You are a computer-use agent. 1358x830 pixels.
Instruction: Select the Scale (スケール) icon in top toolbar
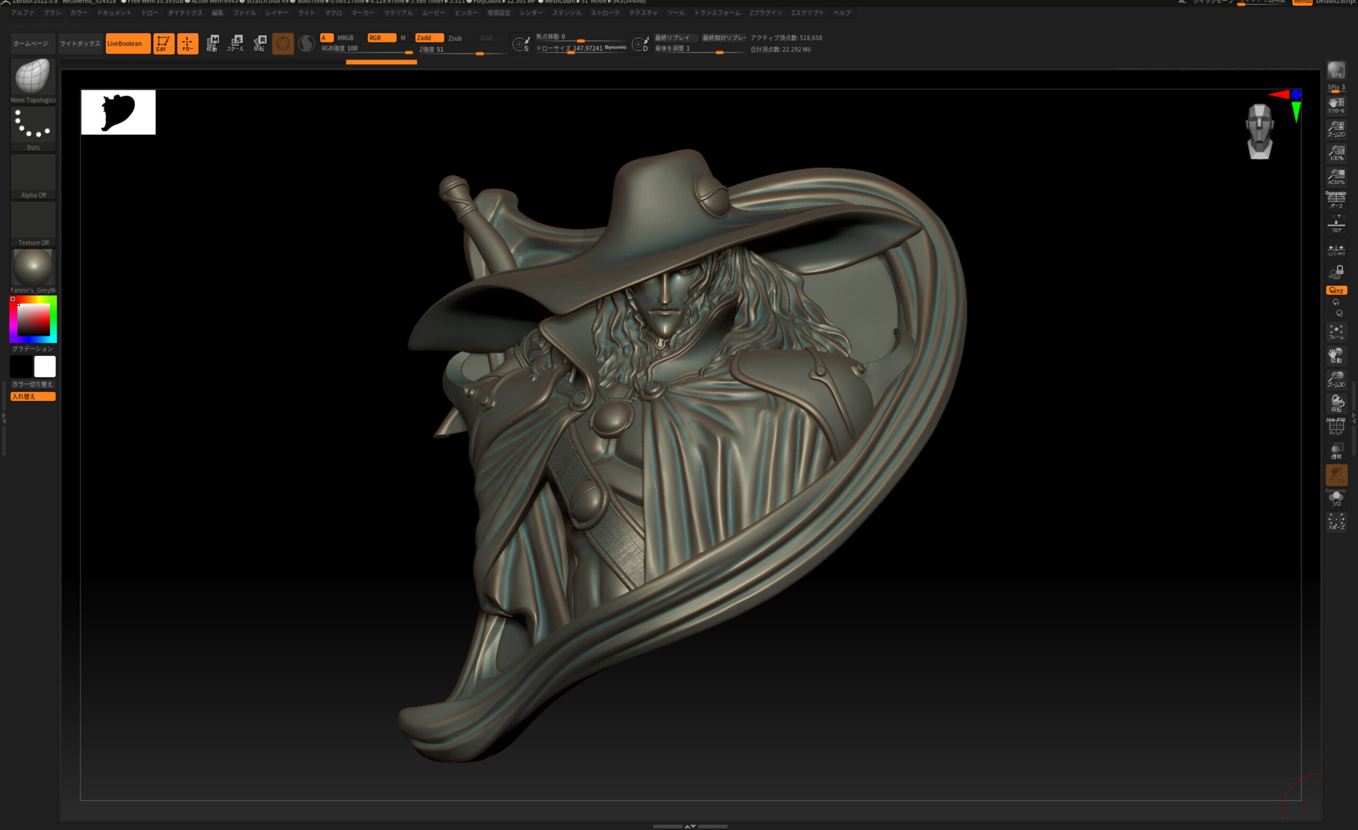pyautogui.click(x=236, y=43)
